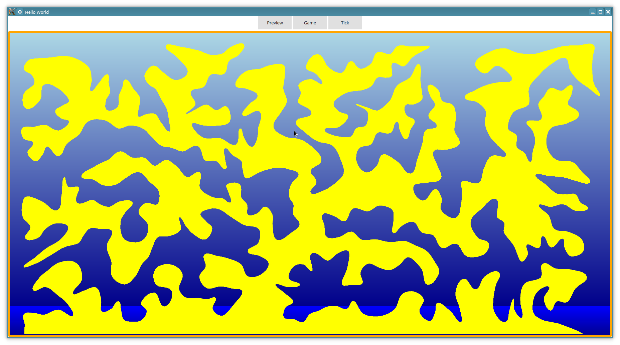This screenshot has width=620, height=345.
Task: Click the X11 application icon in title bar
Action: [12, 12]
